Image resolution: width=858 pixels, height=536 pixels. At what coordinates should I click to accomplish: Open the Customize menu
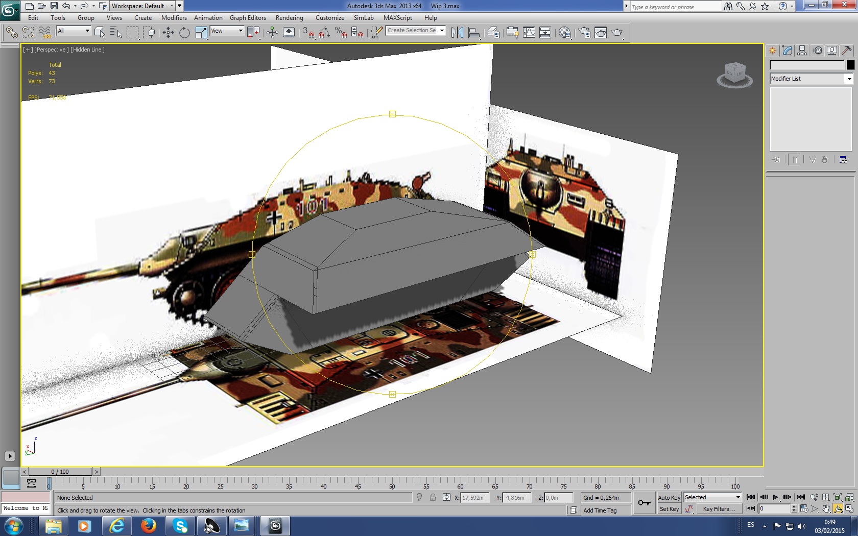coord(330,18)
